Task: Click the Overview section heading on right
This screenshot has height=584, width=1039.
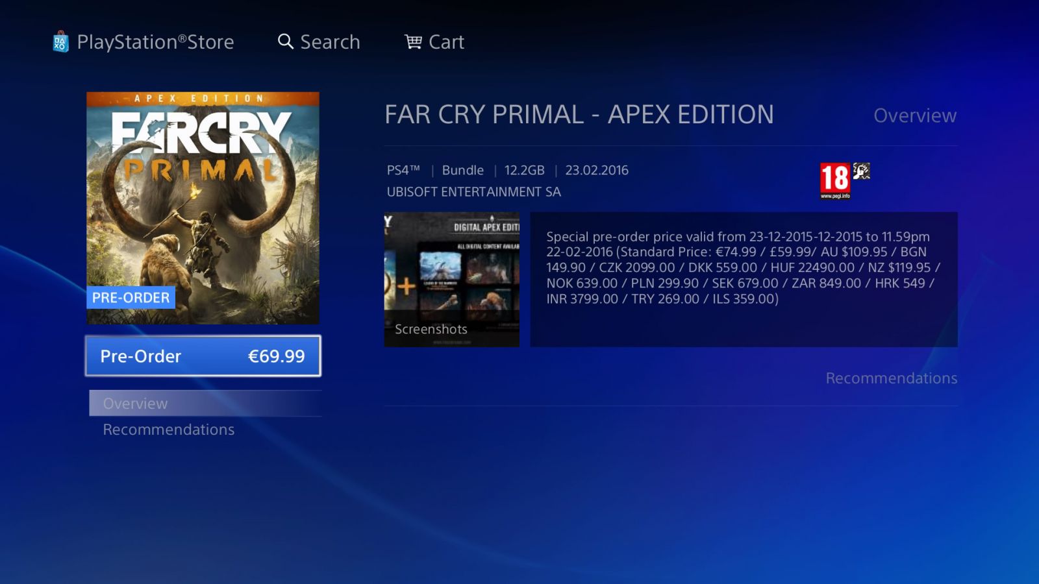Action: coord(915,116)
